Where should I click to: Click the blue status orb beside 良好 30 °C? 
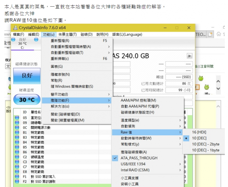pyautogui.click(x=13, y=39)
